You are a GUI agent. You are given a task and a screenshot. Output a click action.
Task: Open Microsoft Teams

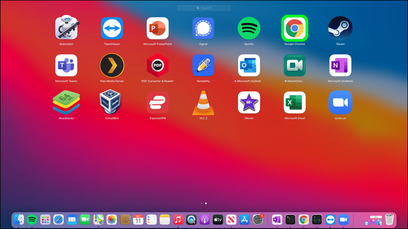66,66
